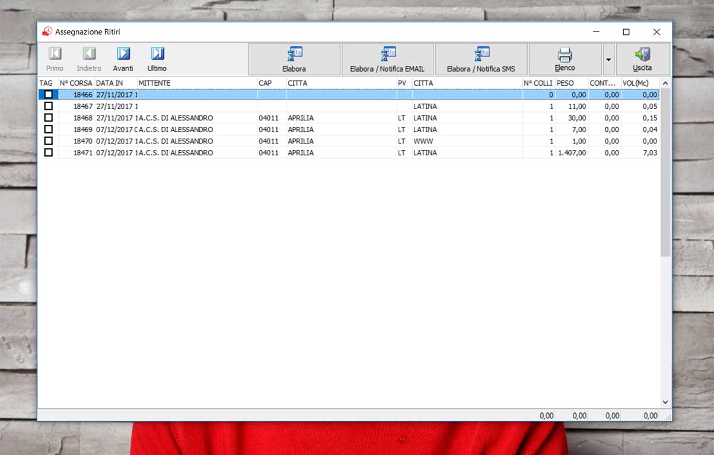Click the Indietro back icon

pos(89,54)
